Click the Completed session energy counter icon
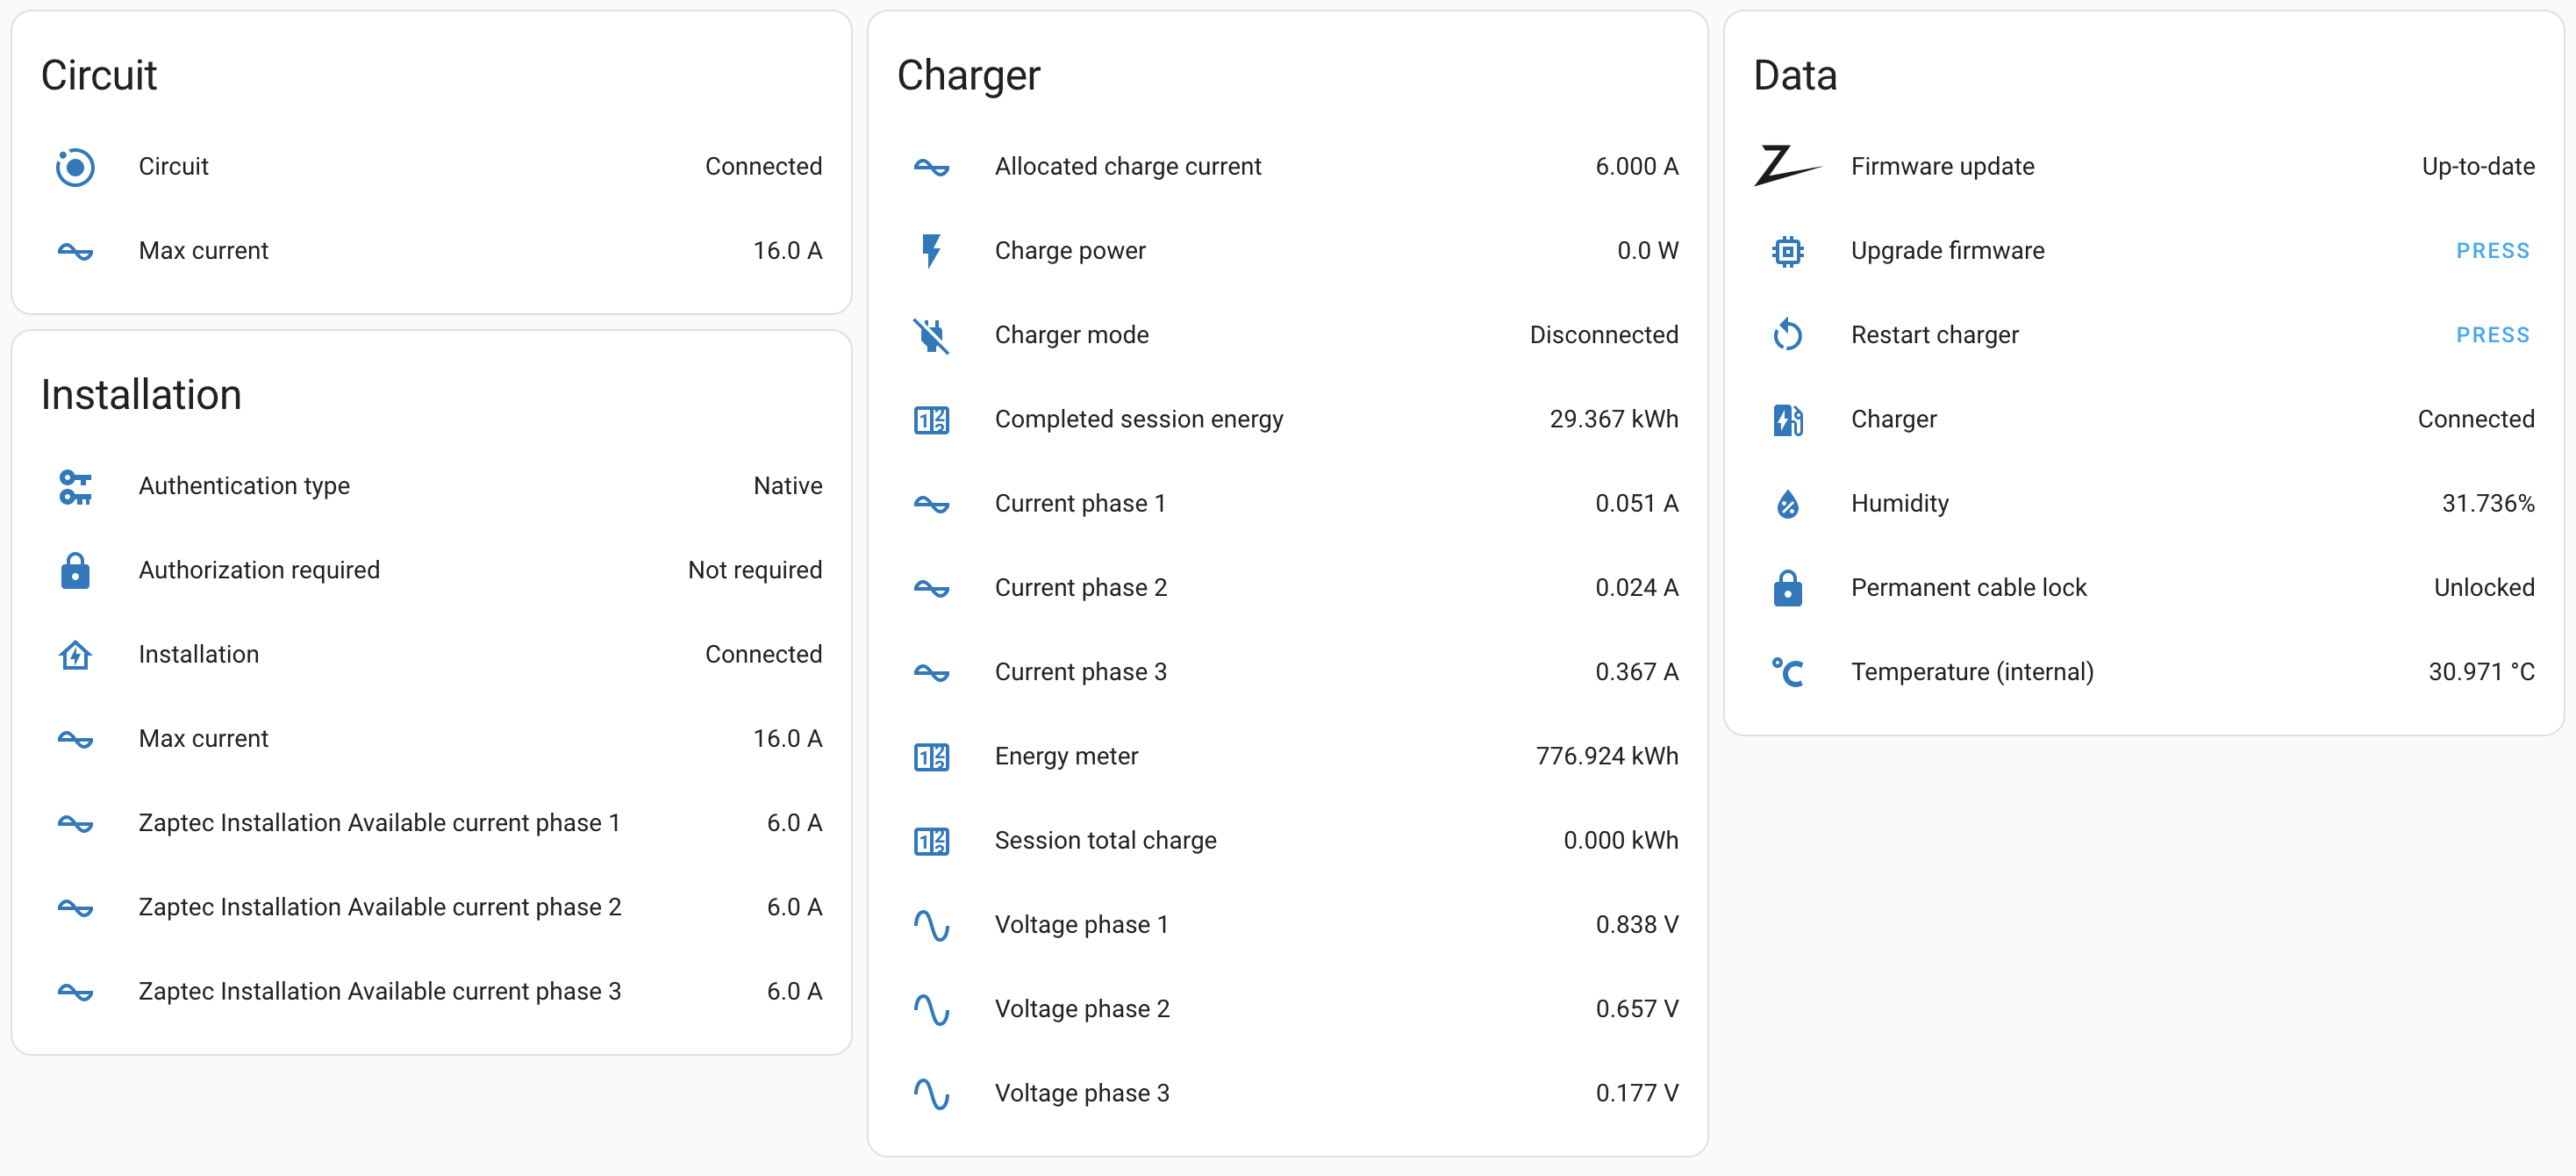 point(931,420)
